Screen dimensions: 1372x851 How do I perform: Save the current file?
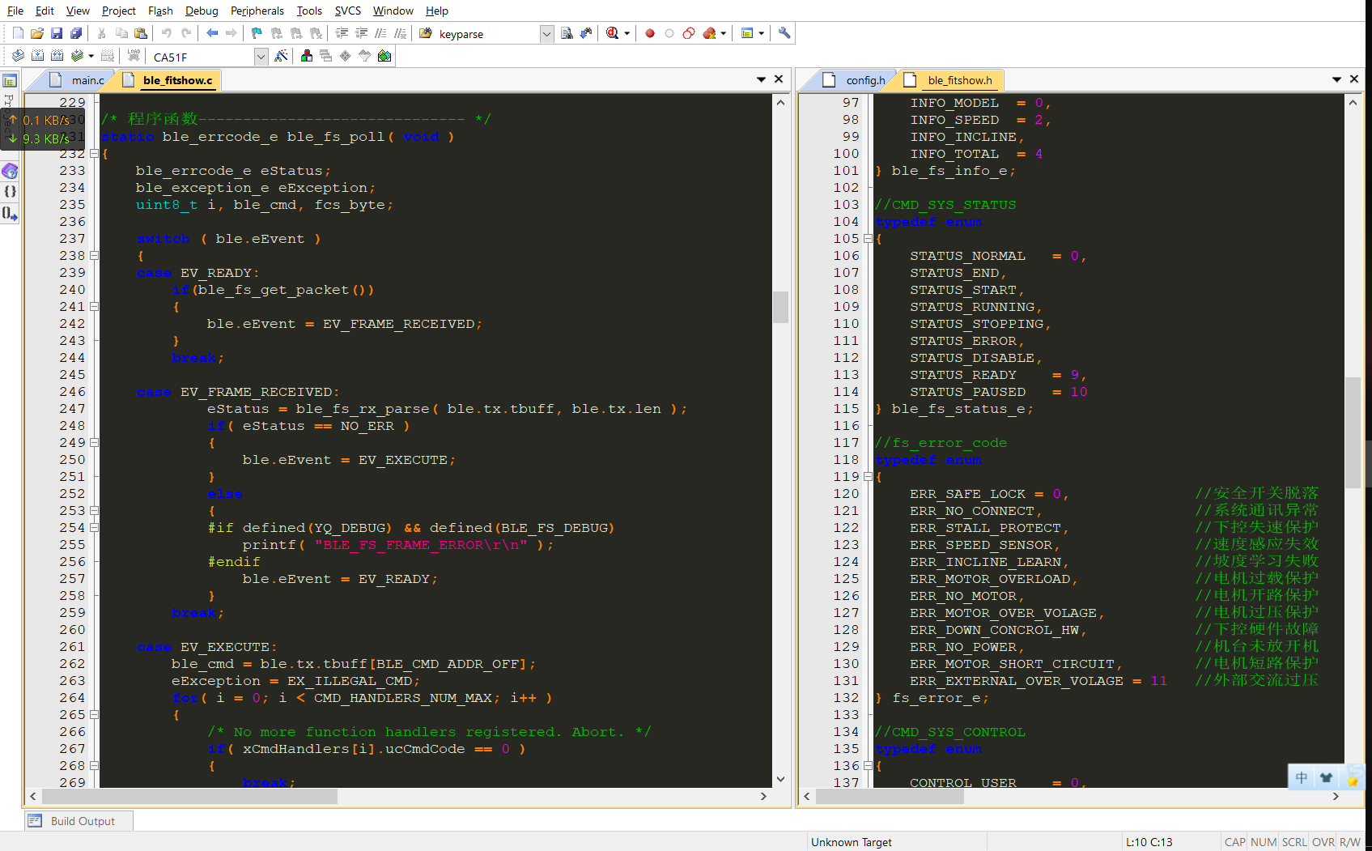tap(57, 33)
